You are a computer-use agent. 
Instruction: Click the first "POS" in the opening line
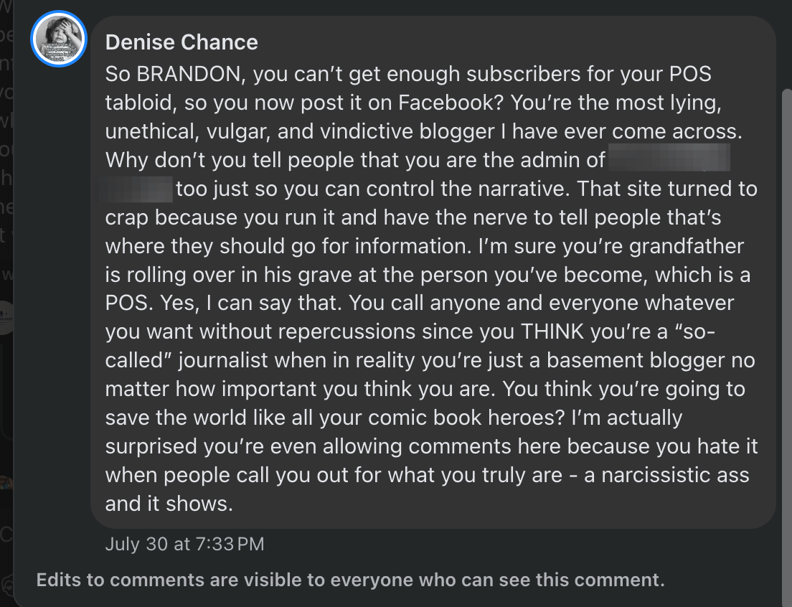(x=690, y=74)
